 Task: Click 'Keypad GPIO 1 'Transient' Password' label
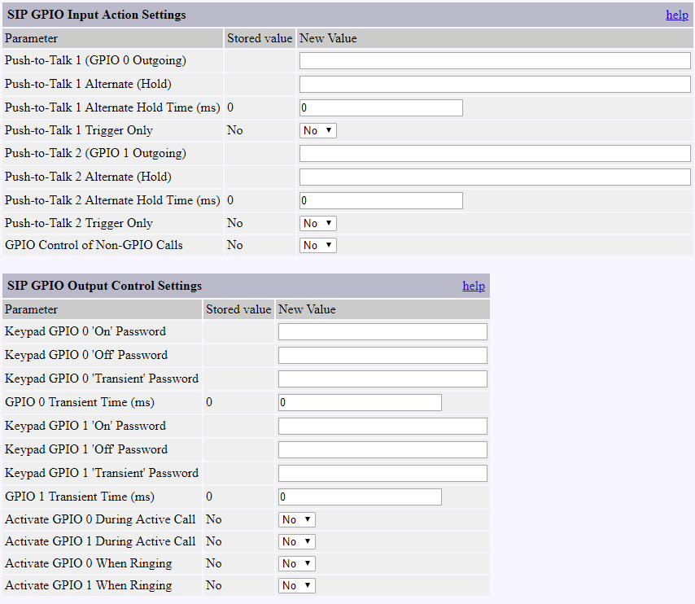click(102, 473)
